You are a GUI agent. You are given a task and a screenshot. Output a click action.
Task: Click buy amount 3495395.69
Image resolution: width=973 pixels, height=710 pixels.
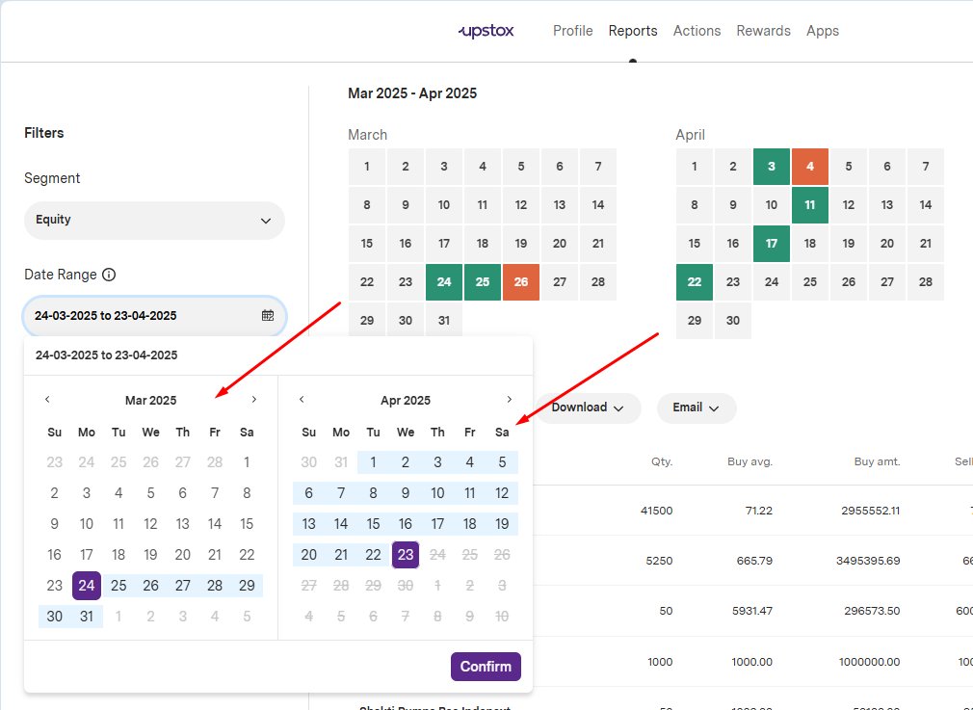pyautogui.click(x=867, y=561)
